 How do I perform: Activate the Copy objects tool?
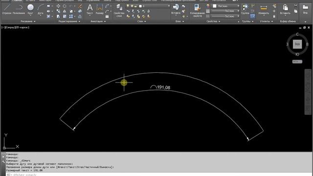[58, 11]
